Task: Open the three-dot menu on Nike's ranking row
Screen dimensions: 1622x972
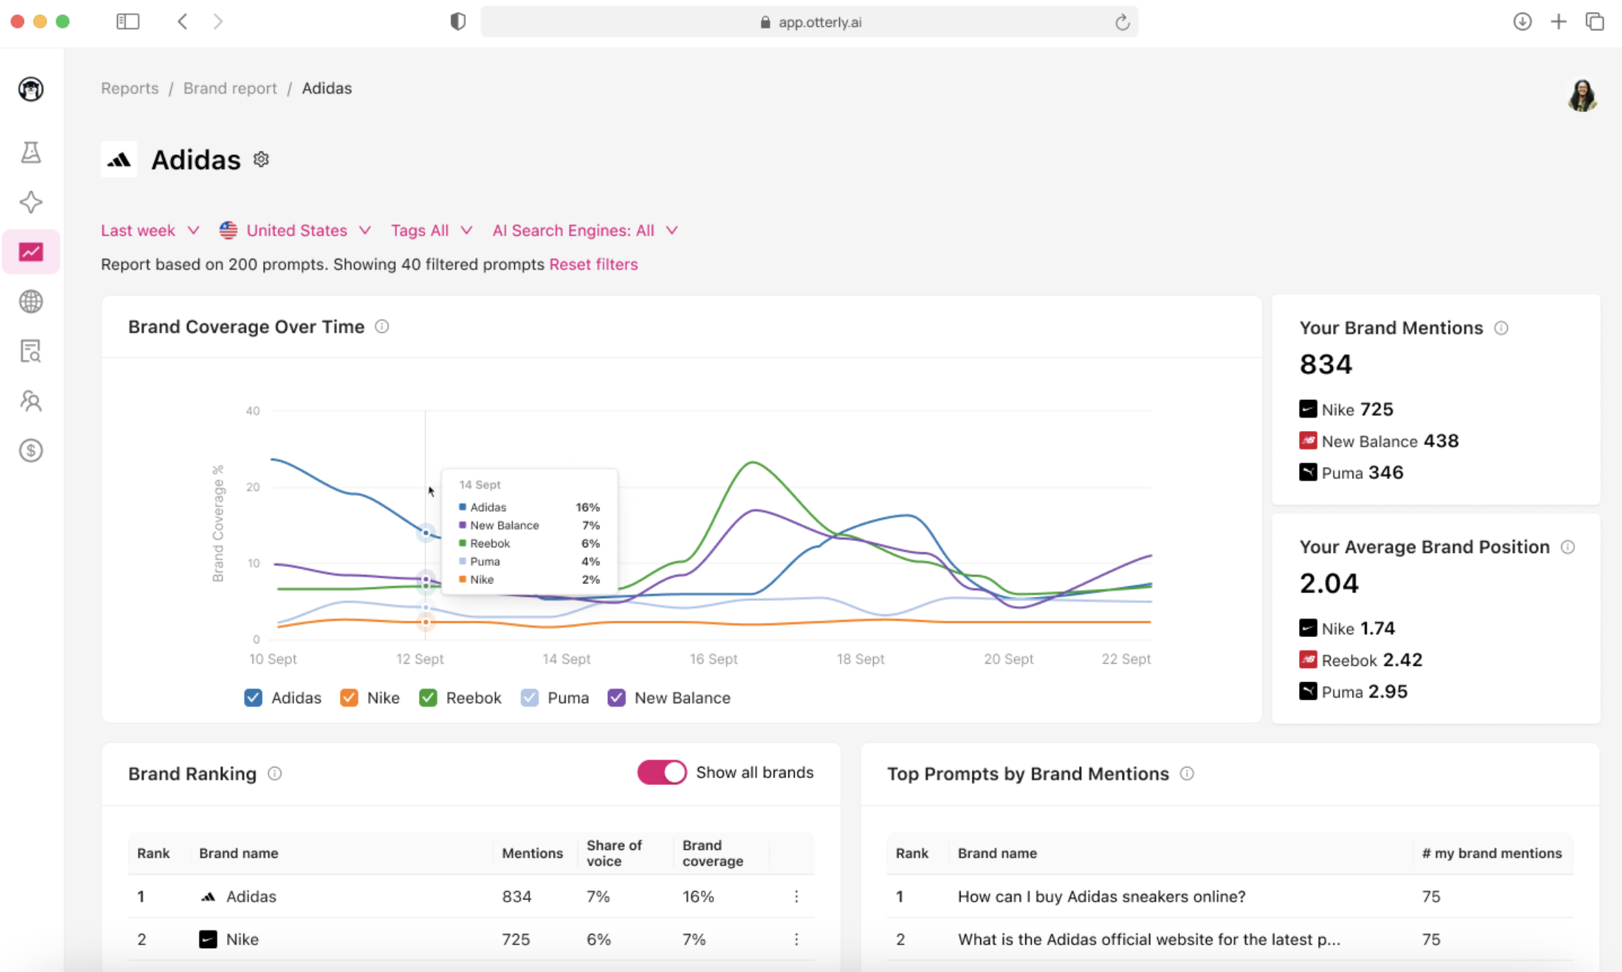Action: pyautogui.click(x=796, y=939)
